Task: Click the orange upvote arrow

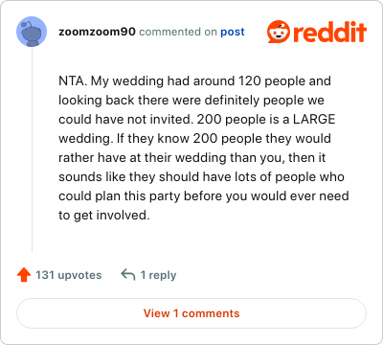Action: 24,275
